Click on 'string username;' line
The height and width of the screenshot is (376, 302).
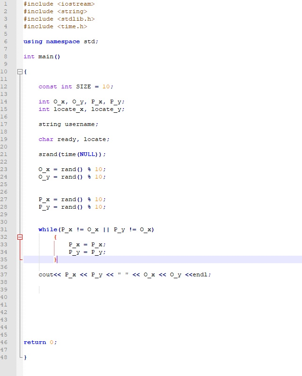(x=68, y=124)
